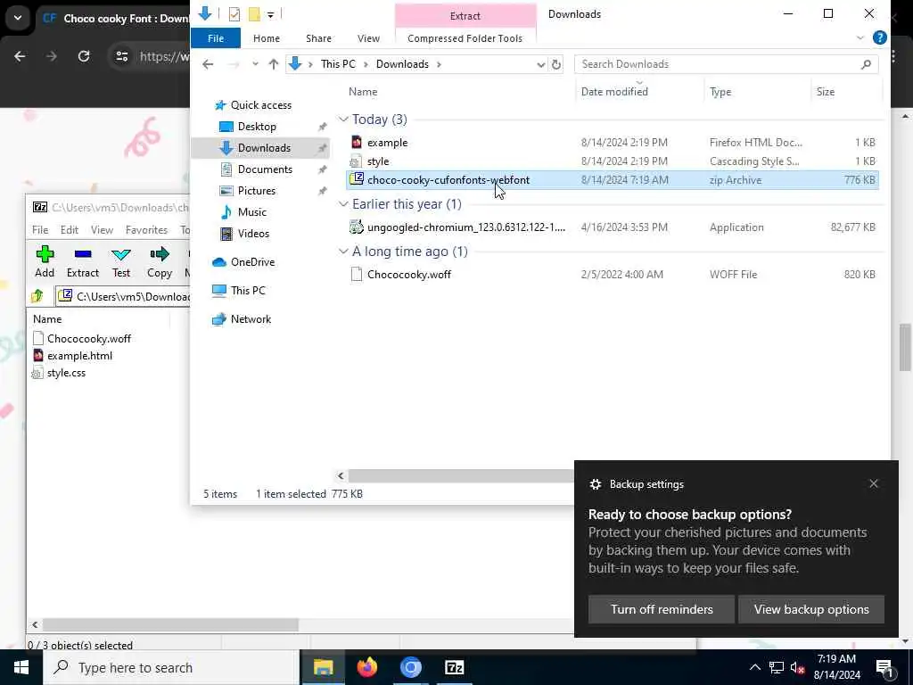Viewport: 913px width, 685px height.
Task: Click the up-one-level arrow in Explorer
Action: point(273,64)
